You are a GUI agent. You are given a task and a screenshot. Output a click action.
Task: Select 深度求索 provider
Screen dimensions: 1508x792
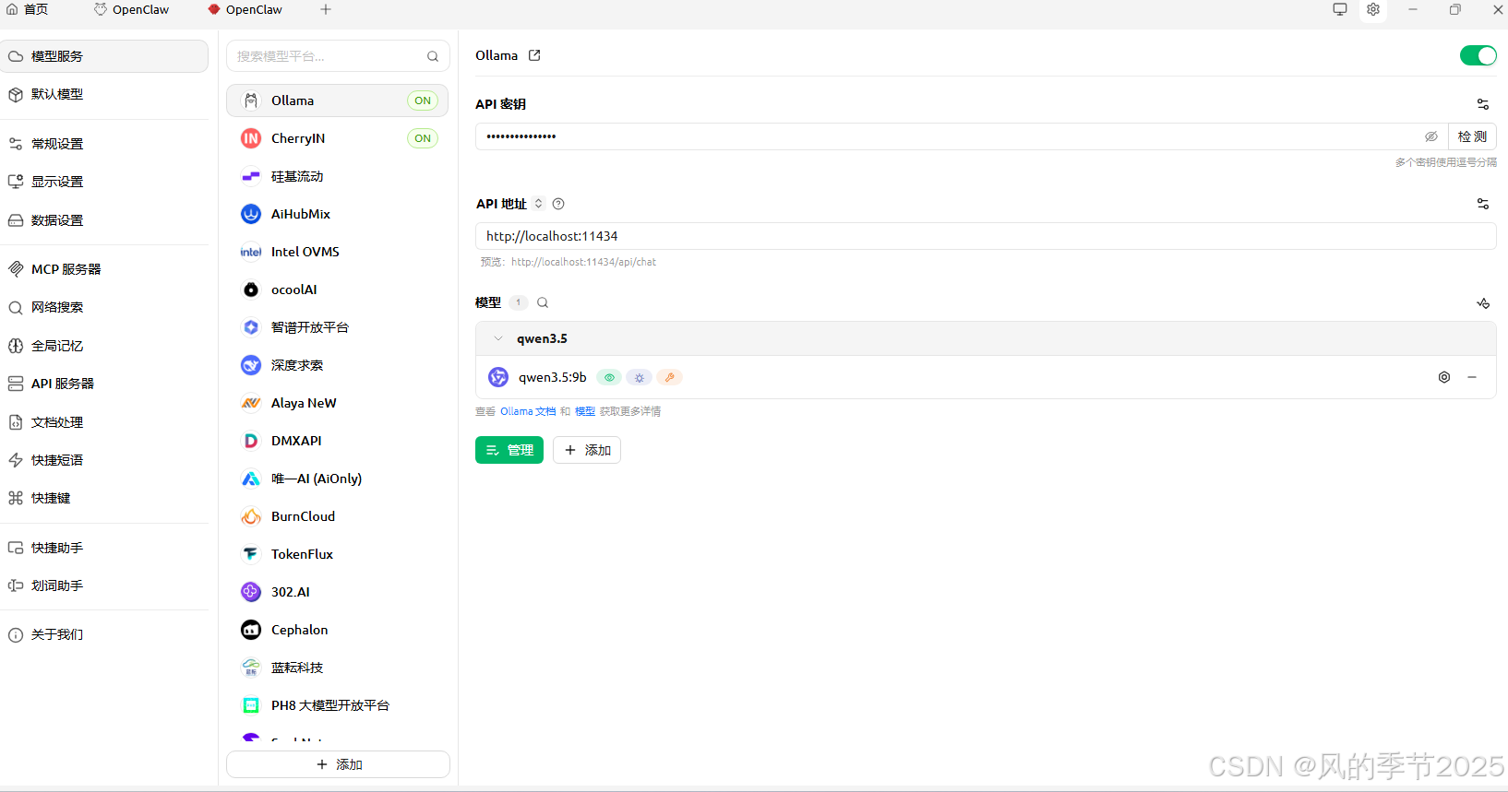(x=337, y=365)
